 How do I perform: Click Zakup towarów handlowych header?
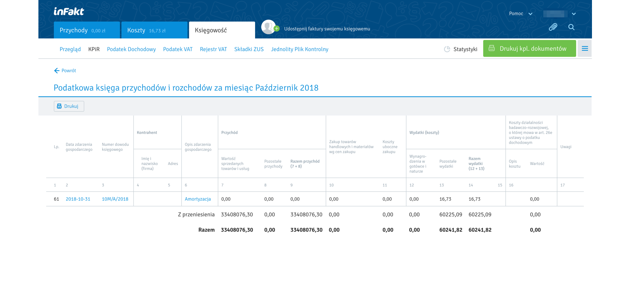[x=351, y=147]
